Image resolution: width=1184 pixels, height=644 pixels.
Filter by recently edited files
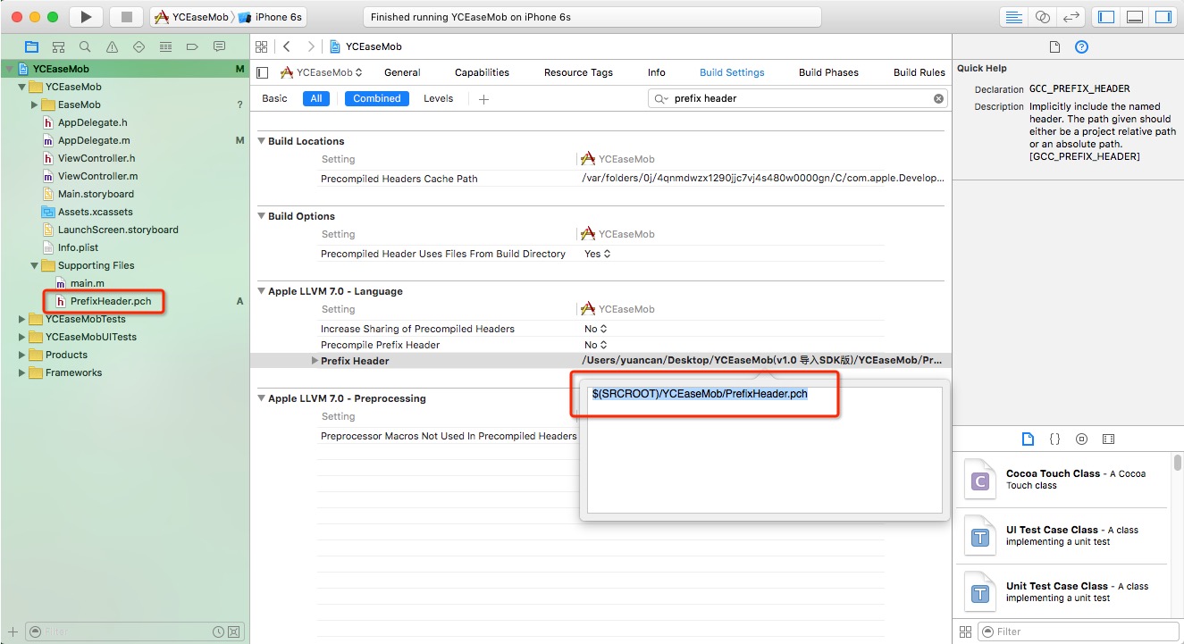coord(219,631)
